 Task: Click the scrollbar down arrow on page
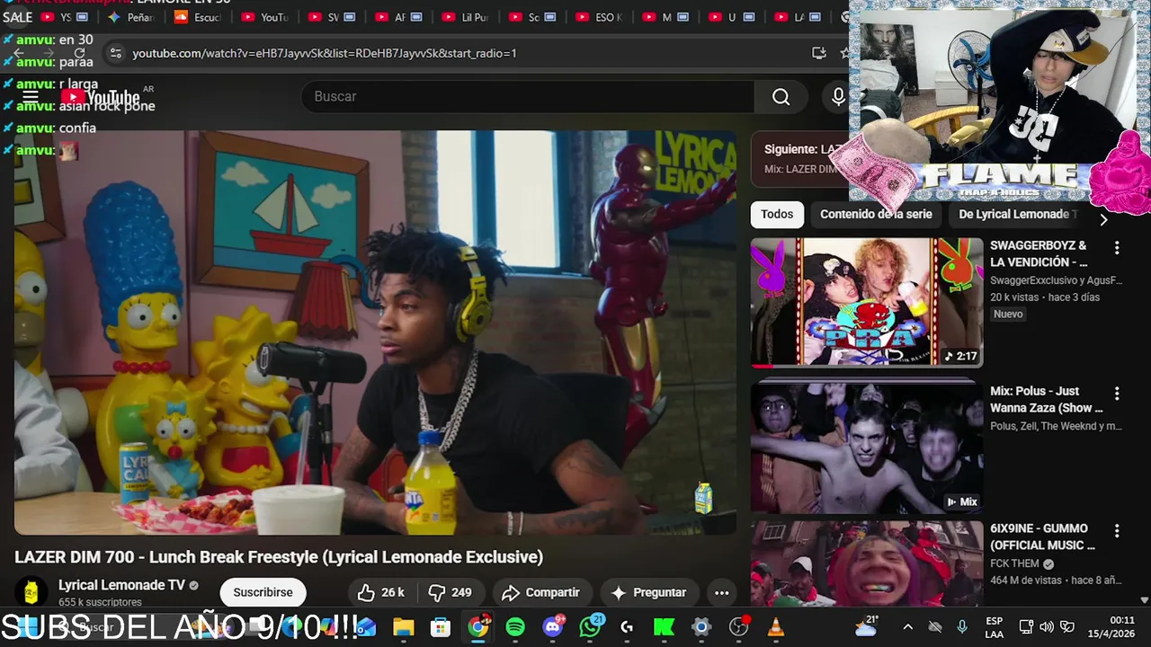click(x=1144, y=599)
